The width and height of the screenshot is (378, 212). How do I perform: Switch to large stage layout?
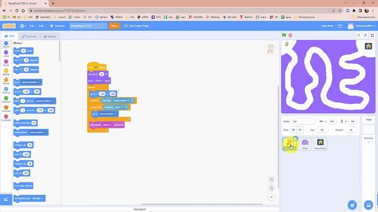[365, 35]
